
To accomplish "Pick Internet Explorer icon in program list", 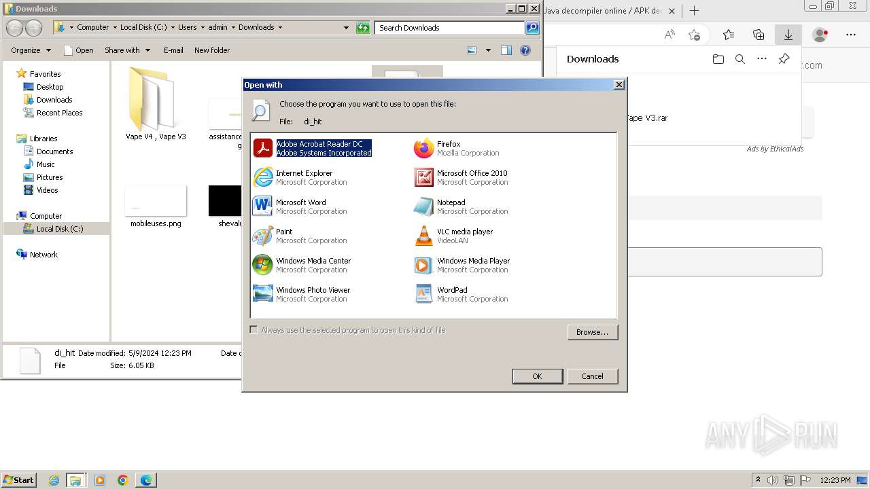I will 262,177.
